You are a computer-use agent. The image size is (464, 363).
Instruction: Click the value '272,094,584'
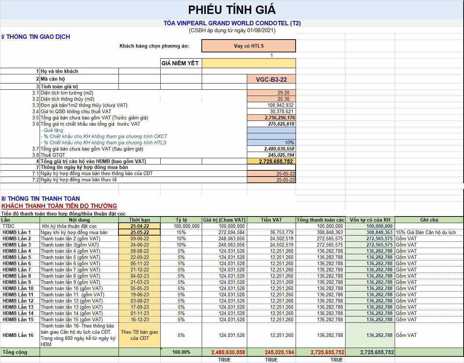pos(231,233)
